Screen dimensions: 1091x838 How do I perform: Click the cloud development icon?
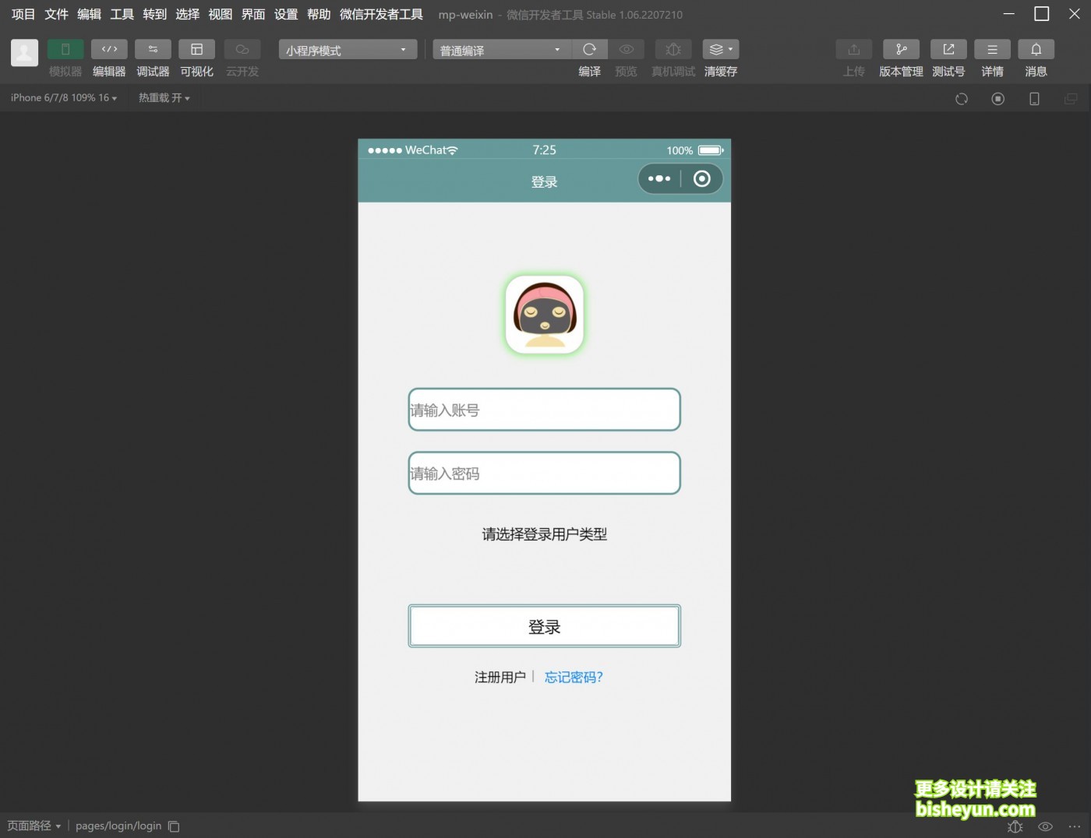(242, 50)
